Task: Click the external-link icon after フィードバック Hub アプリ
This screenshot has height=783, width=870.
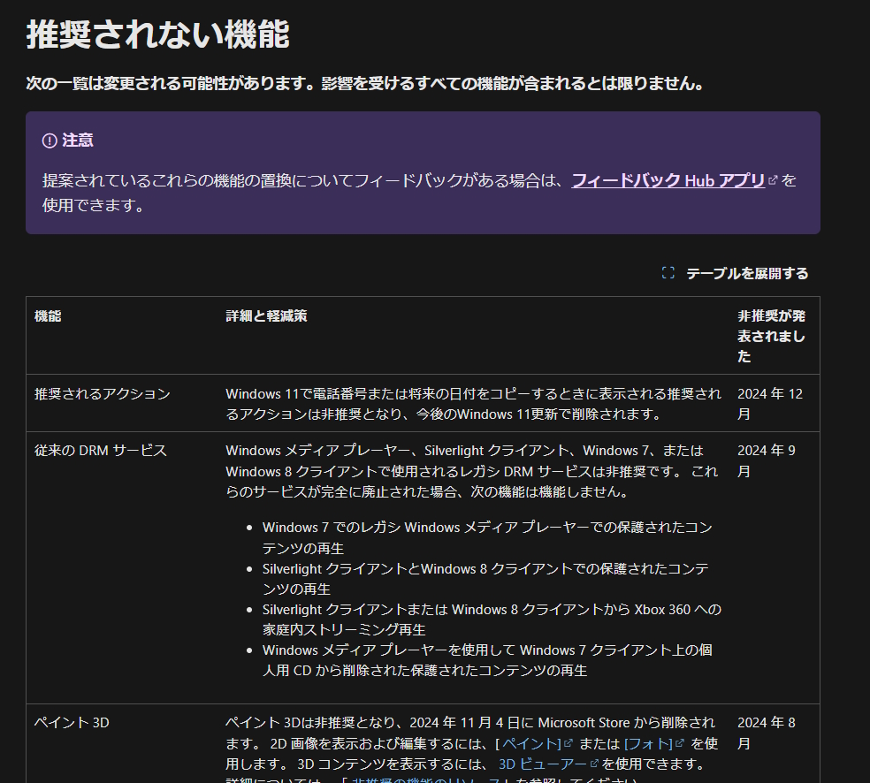Action: (x=774, y=180)
